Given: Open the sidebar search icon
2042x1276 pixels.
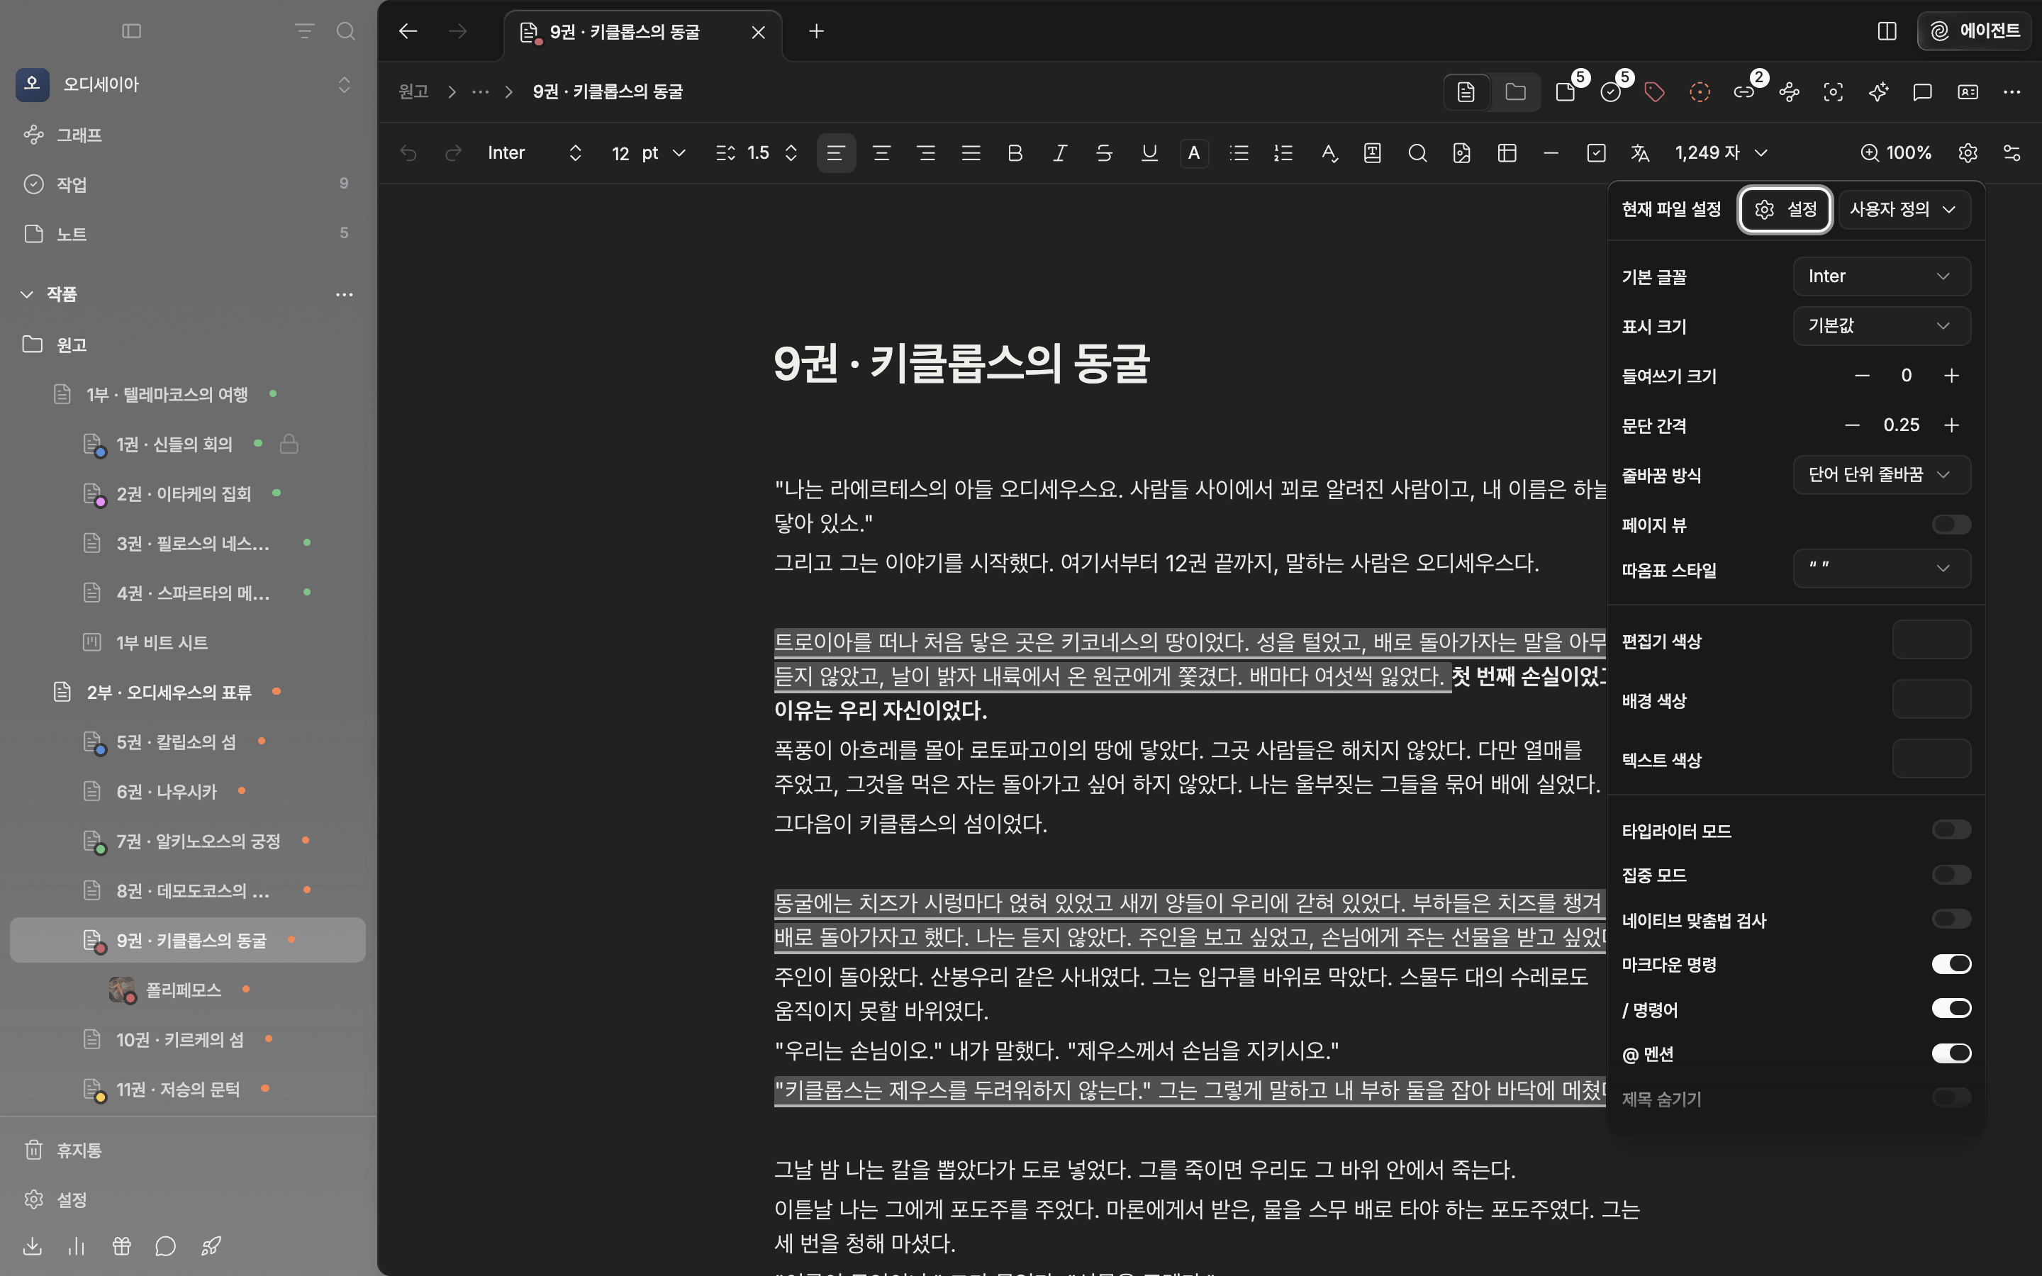Looking at the screenshot, I should (345, 31).
